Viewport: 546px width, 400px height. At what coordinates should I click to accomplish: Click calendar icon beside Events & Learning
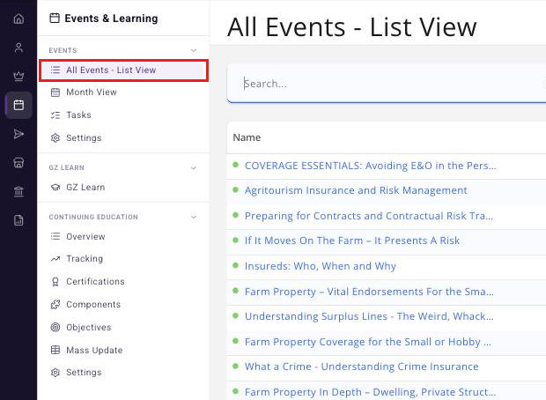(x=55, y=19)
